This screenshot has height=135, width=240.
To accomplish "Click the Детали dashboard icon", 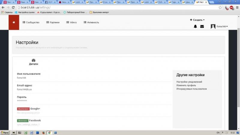I will (x=34, y=60).
